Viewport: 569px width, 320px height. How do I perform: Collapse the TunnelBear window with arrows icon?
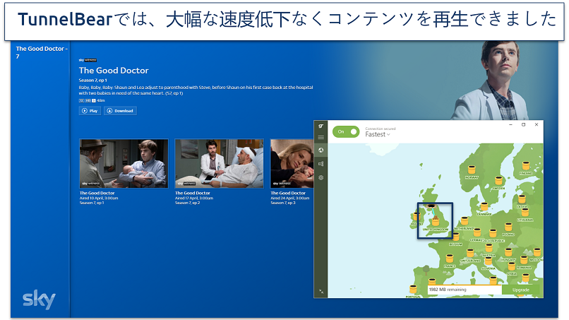[321, 290]
